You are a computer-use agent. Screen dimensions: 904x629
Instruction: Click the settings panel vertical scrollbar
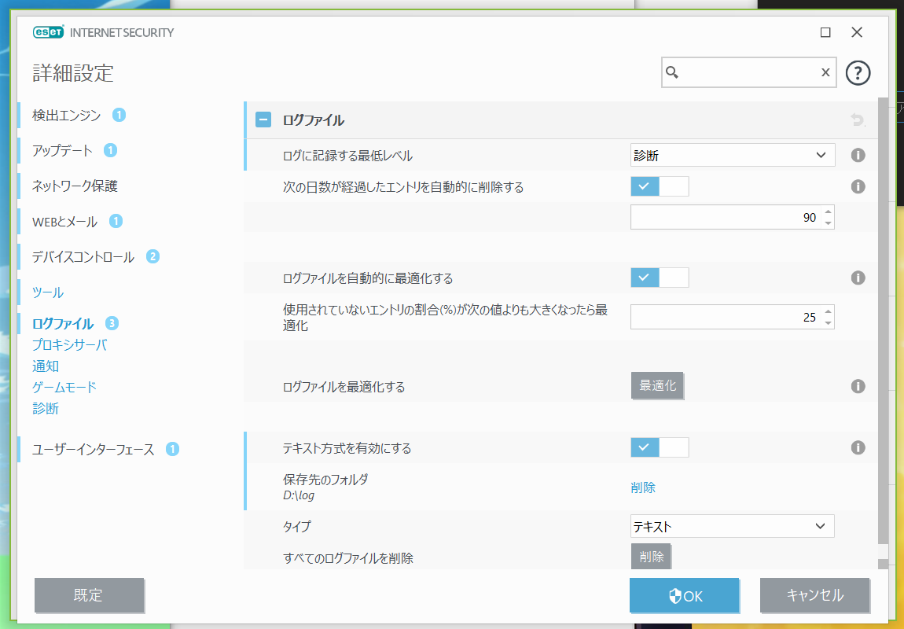coord(883,320)
